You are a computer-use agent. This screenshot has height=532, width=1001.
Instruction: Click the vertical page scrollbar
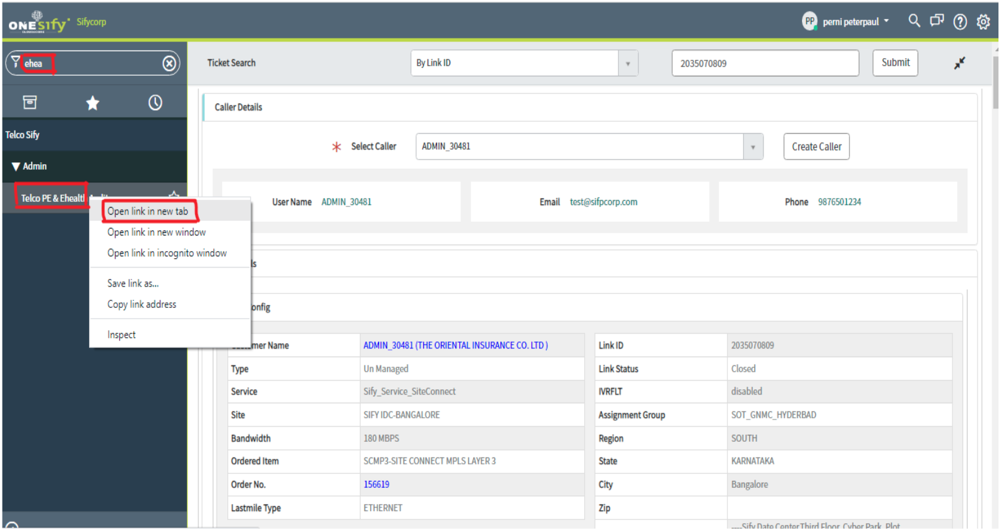coord(995,82)
